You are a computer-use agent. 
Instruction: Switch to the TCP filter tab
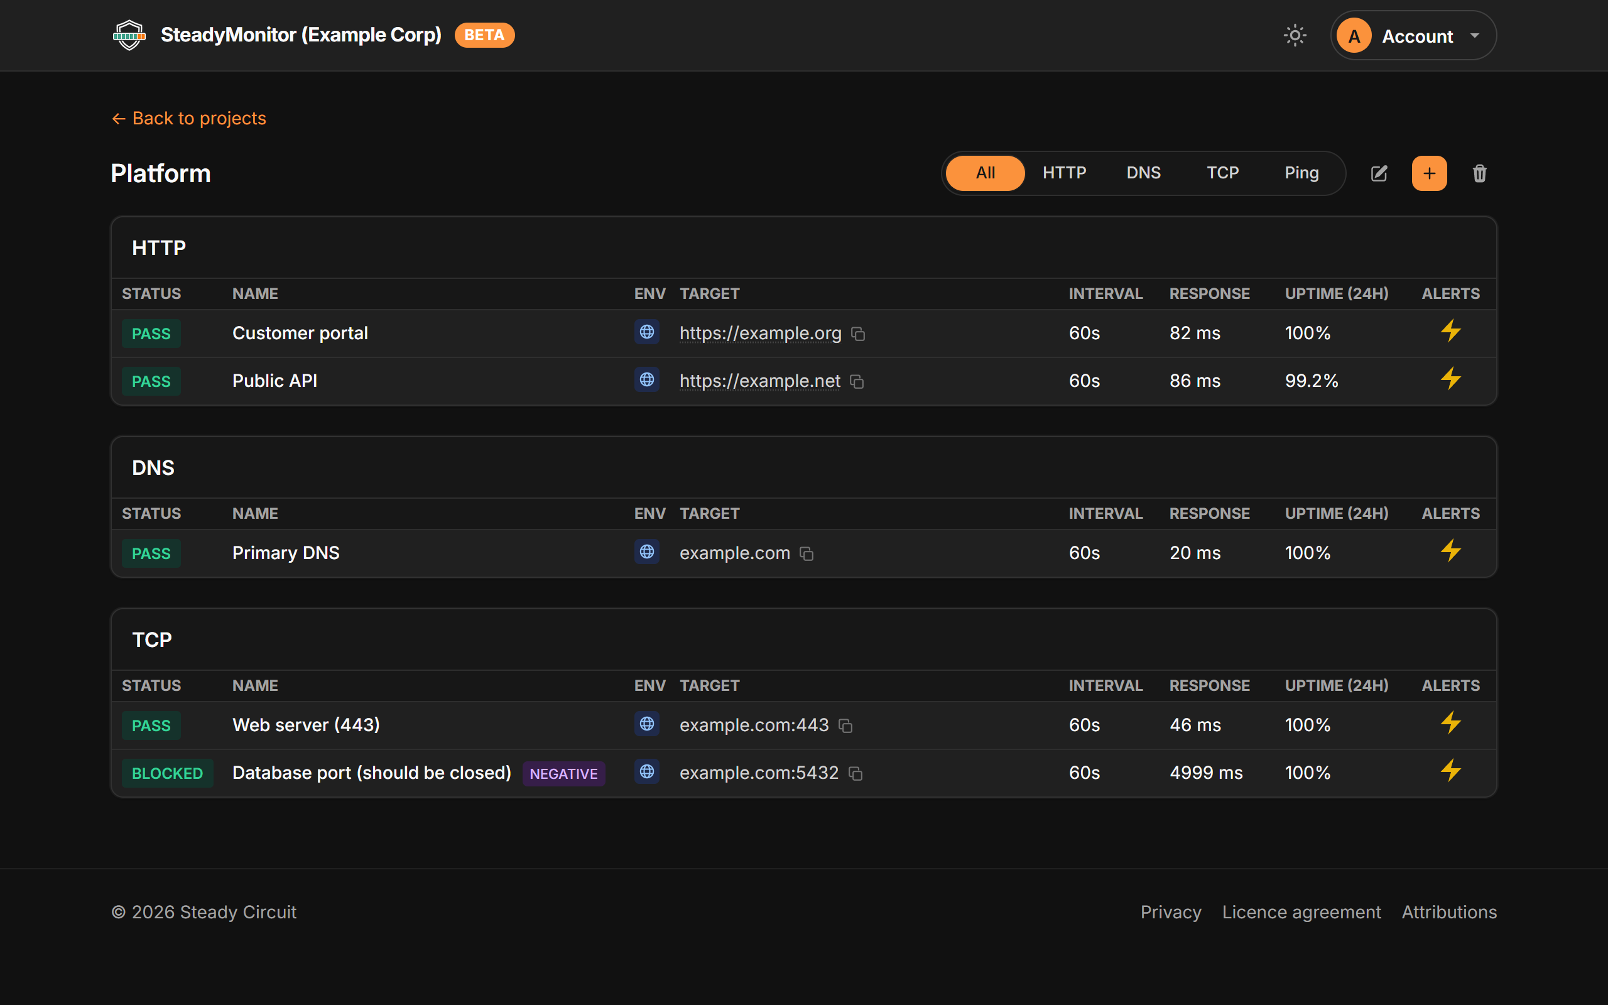pos(1222,173)
